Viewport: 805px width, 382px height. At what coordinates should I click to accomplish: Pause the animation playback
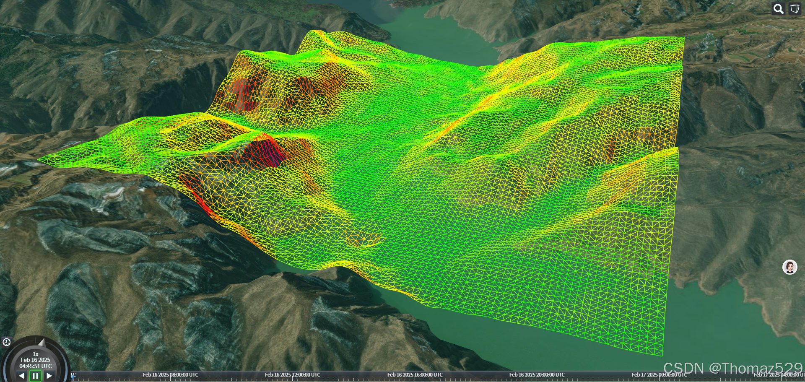[x=35, y=376]
